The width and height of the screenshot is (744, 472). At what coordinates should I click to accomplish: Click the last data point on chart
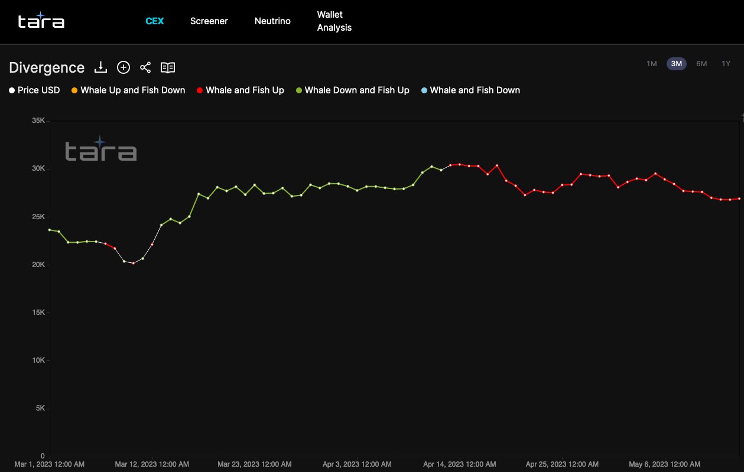coord(739,198)
